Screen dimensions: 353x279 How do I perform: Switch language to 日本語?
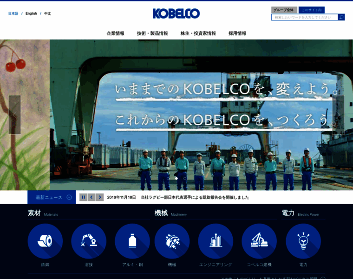click(x=13, y=13)
